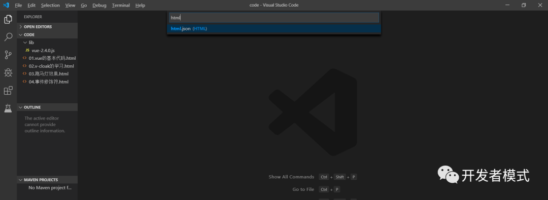Select html.json (HTML) snippet result

point(274,29)
